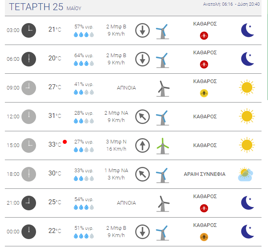This screenshot has height=250, width=268.
Task: Click the red max temperature dot by 33°C
Action: (65, 142)
